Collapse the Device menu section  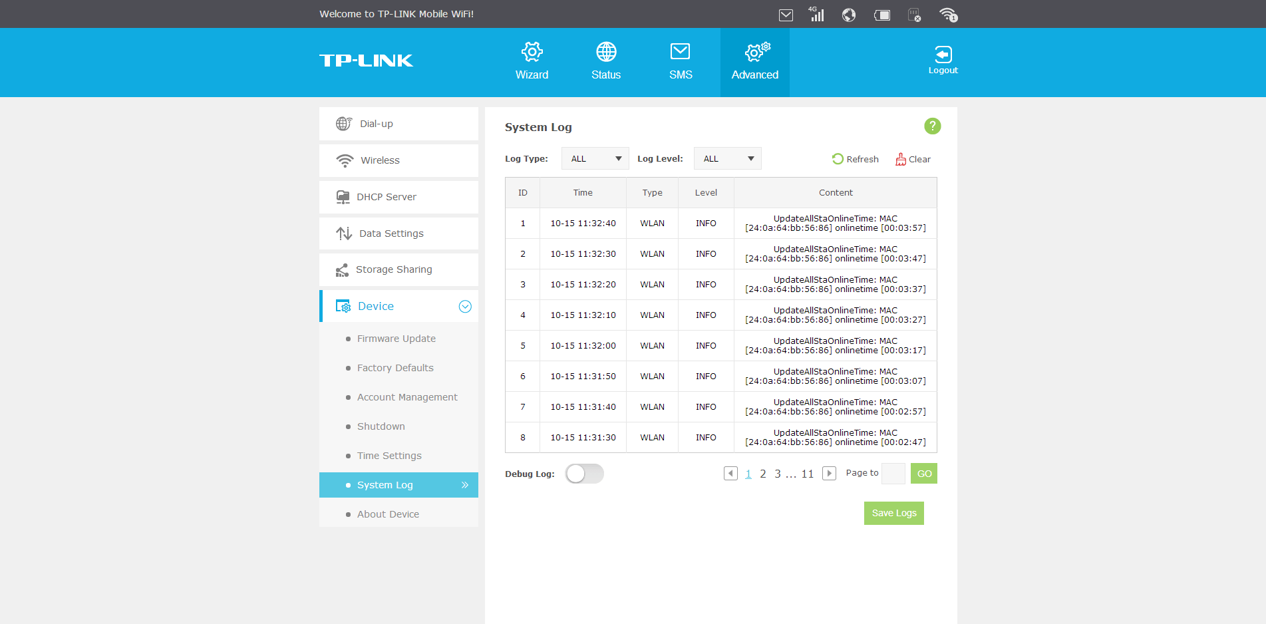pos(465,306)
